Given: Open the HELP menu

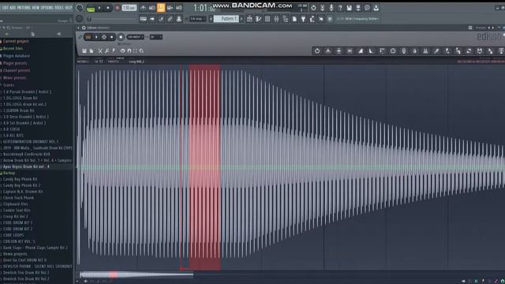Looking at the screenshot, I should tap(69, 7).
